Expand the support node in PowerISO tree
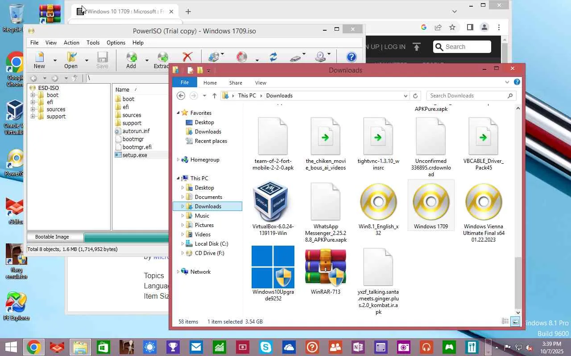The image size is (571, 356). point(33,117)
